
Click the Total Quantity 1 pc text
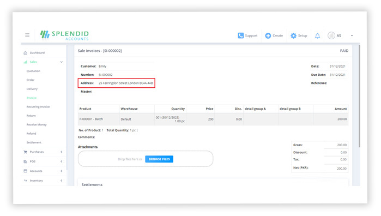[x=121, y=130]
